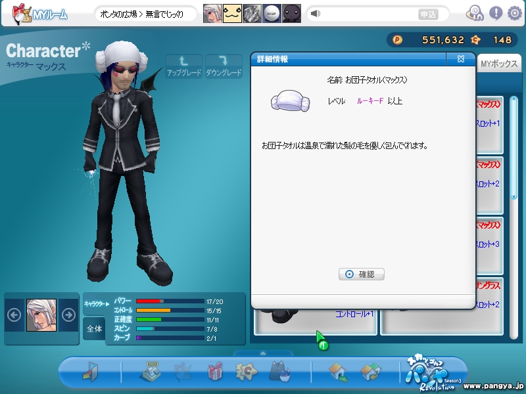Viewport: 526px width, 394px height.
Task: Select the yellow smiley face mascot icon
Action: tap(232, 13)
